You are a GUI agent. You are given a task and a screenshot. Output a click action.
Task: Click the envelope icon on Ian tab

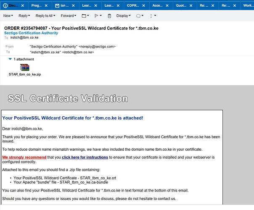coord(57,5)
